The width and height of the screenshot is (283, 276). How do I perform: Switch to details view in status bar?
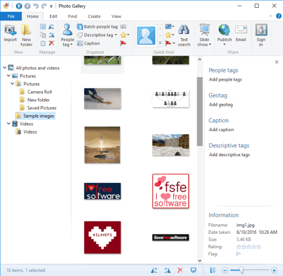(213, 270)
